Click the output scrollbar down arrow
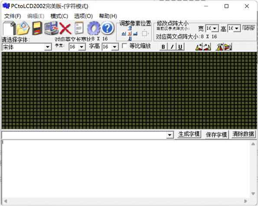Image resolution: width=258 pixels, height=206 pixels. 253,194
